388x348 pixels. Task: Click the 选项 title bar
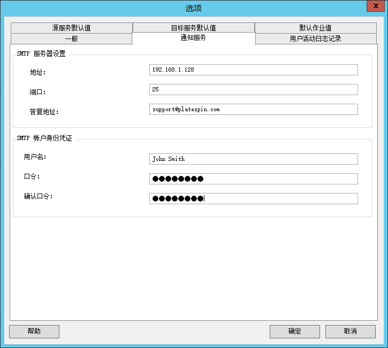(x=193, y=8)
